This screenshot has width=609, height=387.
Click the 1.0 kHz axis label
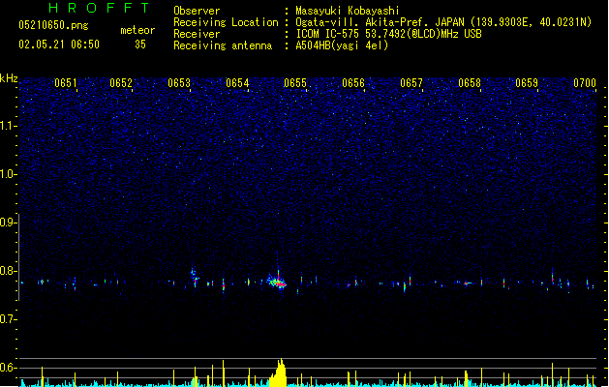click(9, 174)
